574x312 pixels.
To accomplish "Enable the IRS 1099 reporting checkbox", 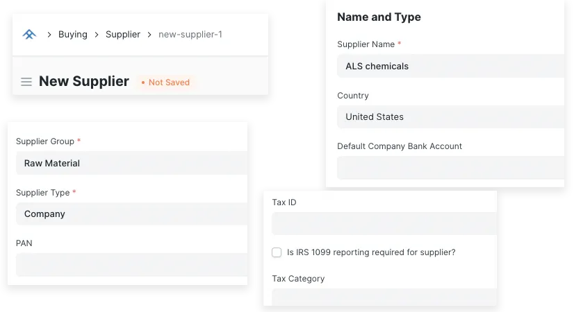I will [x=277, y=252].
